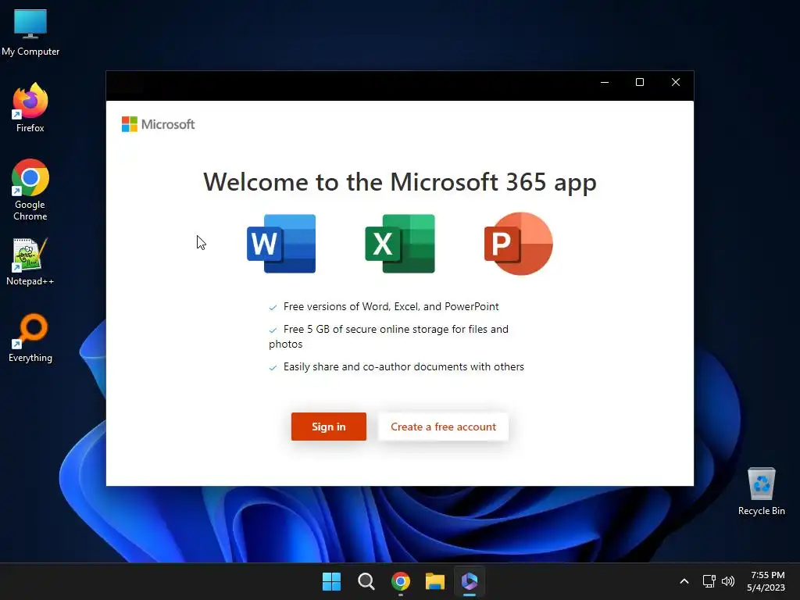Select the Notepad++ desktop shortcut
The width and height of the screenshot is (800, 600).
(x=30, y=262)
